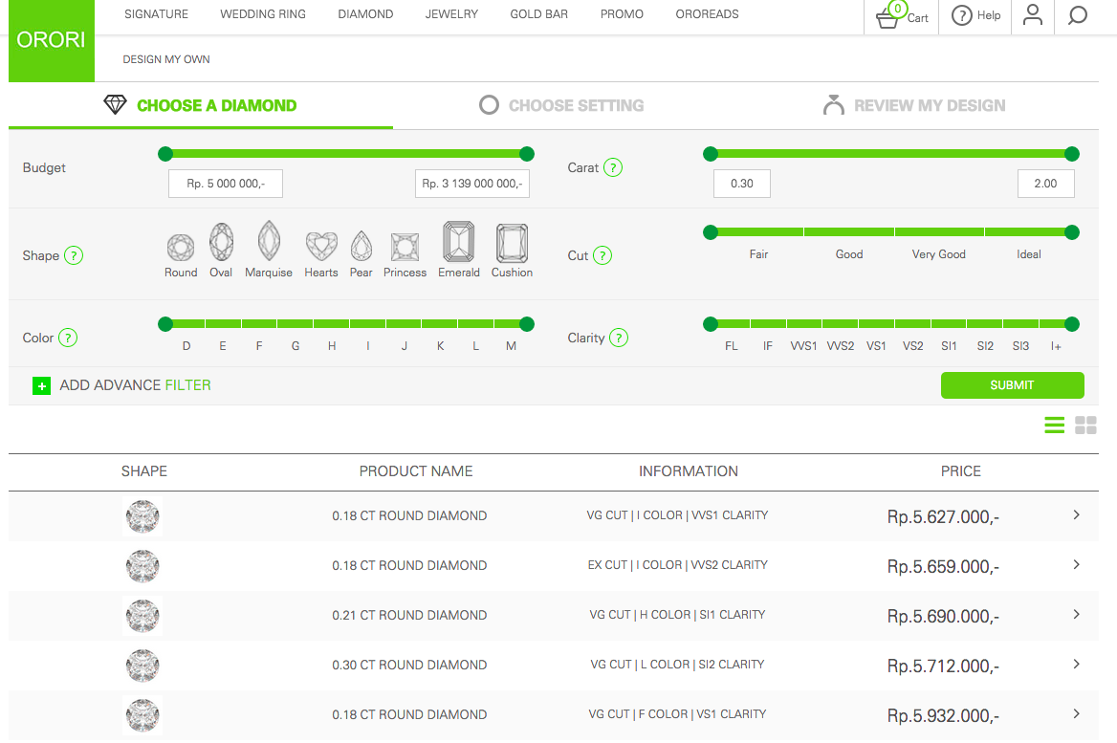Choose the Hearts diamond shape
The width and height of the screenshot is (1117, 743).
click(x=321, y=247)
